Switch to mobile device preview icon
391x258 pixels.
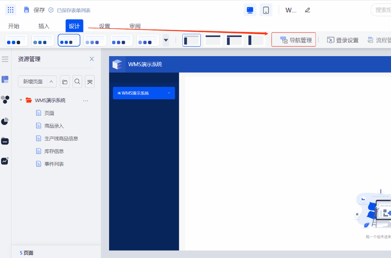(x=266, y=10)
